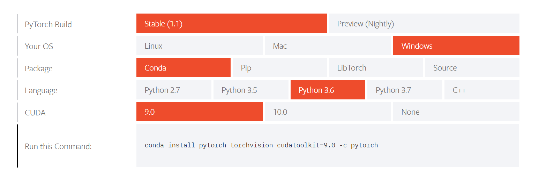This screenshot has height=179, width=539.
Task: Click the conda install command text
Action: click(x=261, y=145)
